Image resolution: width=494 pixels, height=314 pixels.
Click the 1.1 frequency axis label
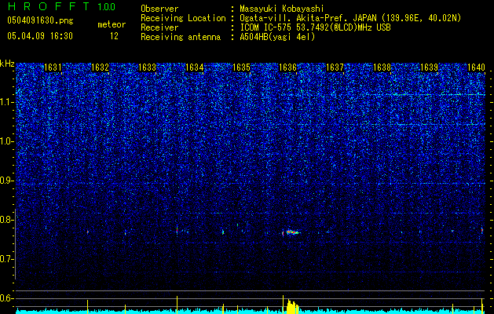[7, 102]
